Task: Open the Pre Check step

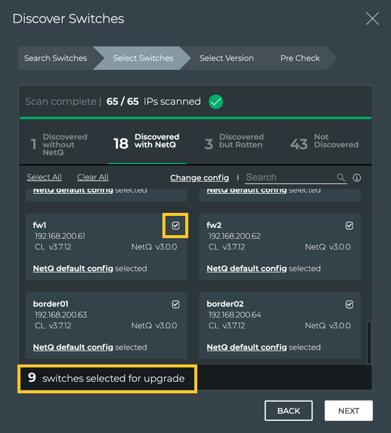Action: pyautogui.click(x=300, y=58)
